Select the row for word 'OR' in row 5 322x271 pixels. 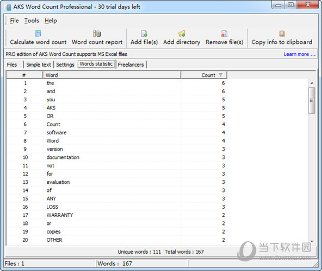(116, 116)
